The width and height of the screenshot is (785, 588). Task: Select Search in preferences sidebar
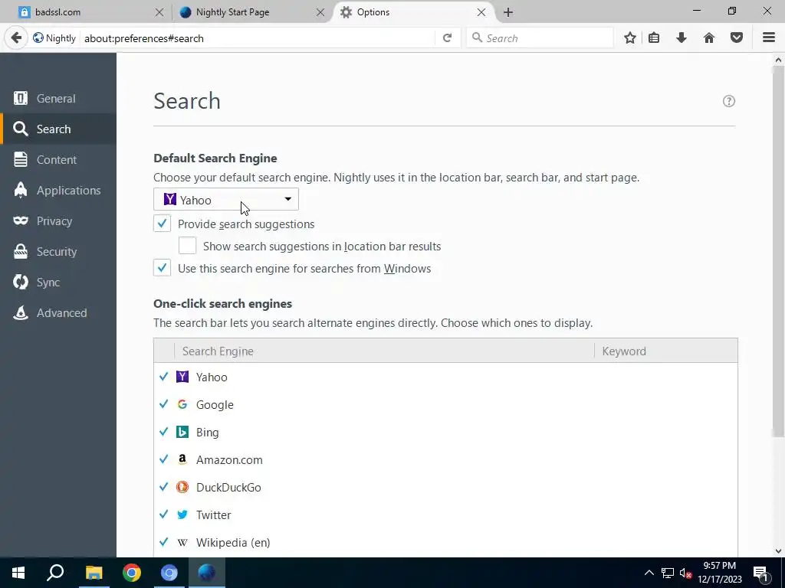[58, 129]
